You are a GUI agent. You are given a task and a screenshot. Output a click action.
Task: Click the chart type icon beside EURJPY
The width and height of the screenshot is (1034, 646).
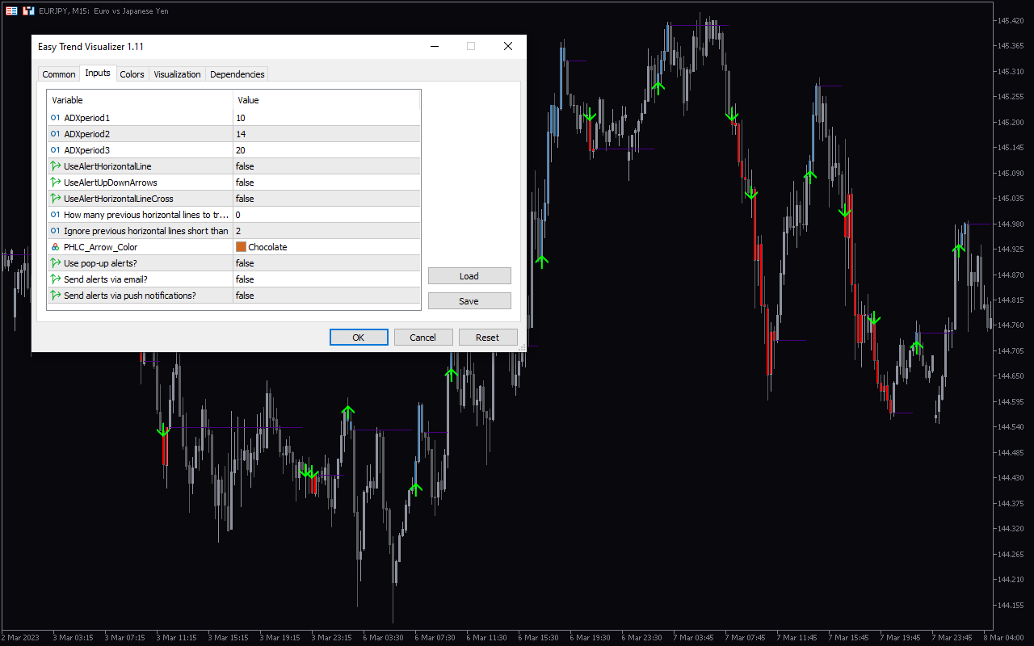click(28, 11)
